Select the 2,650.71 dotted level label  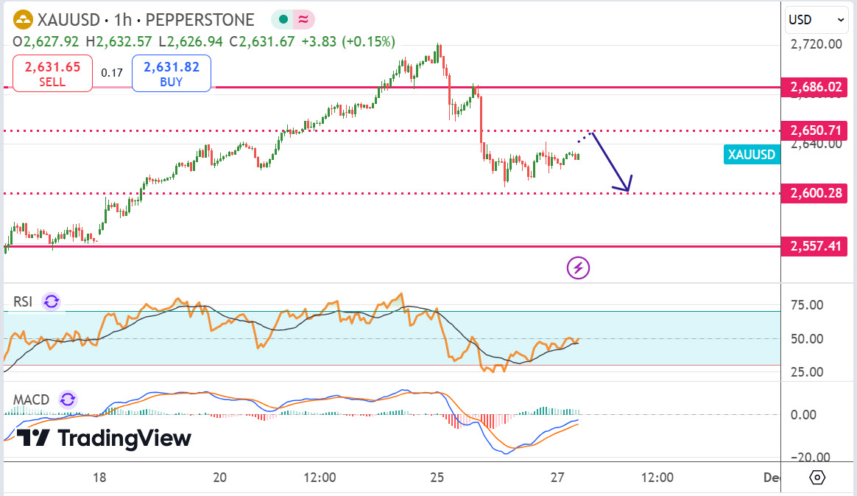tap(815, 131)
